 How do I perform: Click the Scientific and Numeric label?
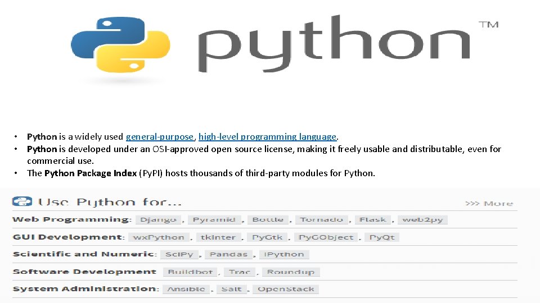click(85, 254)
